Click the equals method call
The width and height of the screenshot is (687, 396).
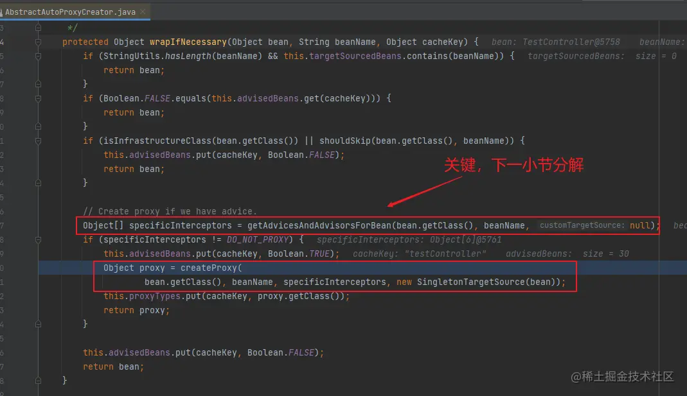tap(191, 98)
